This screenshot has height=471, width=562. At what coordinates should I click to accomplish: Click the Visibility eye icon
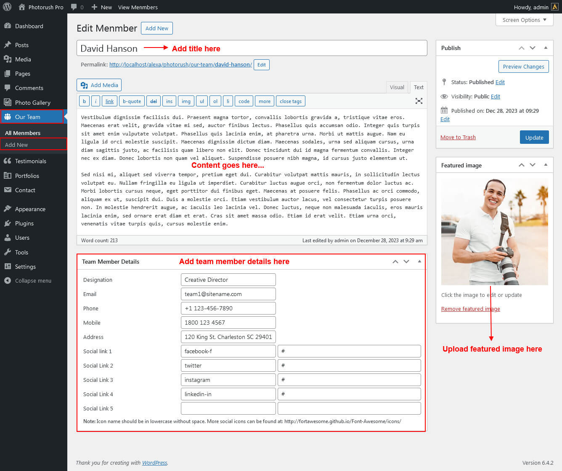[444, 96]
